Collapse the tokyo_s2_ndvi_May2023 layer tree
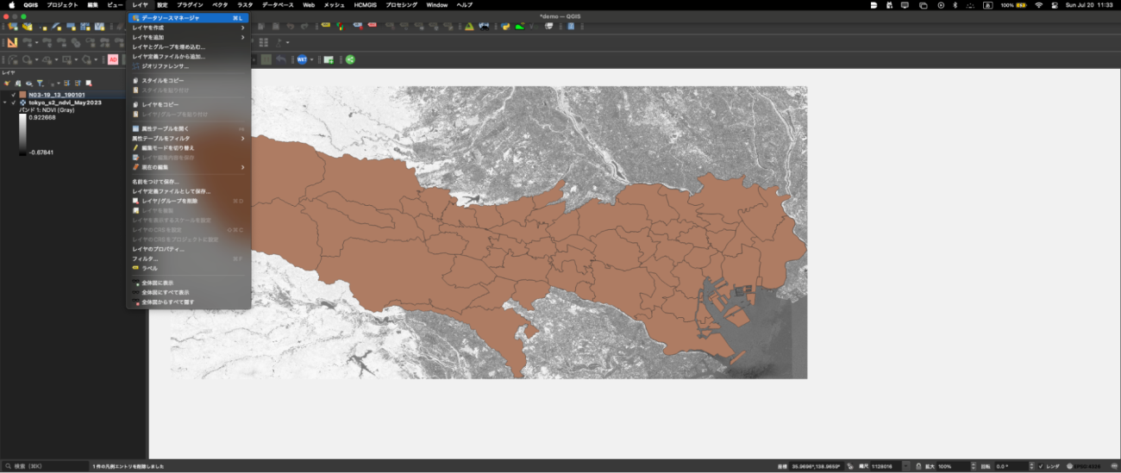This screenshot has height=473, width=1121. [x=5, y=103]
